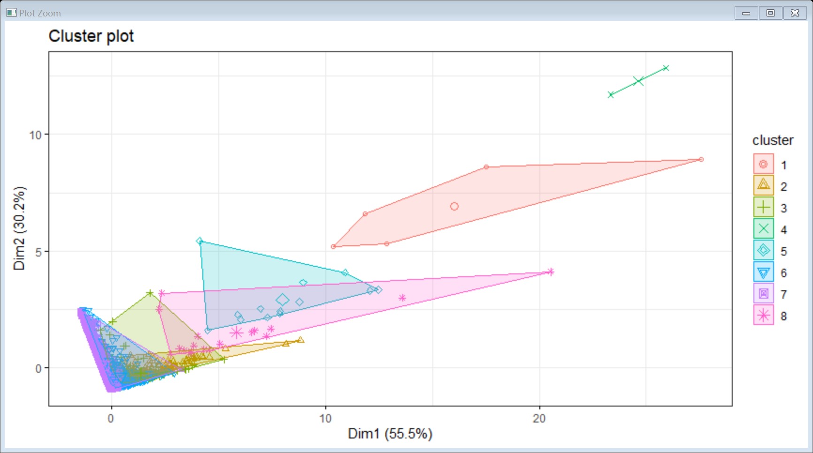
Task: Click the topmost olive plus point of cluster 3
Action: point(150,293)
